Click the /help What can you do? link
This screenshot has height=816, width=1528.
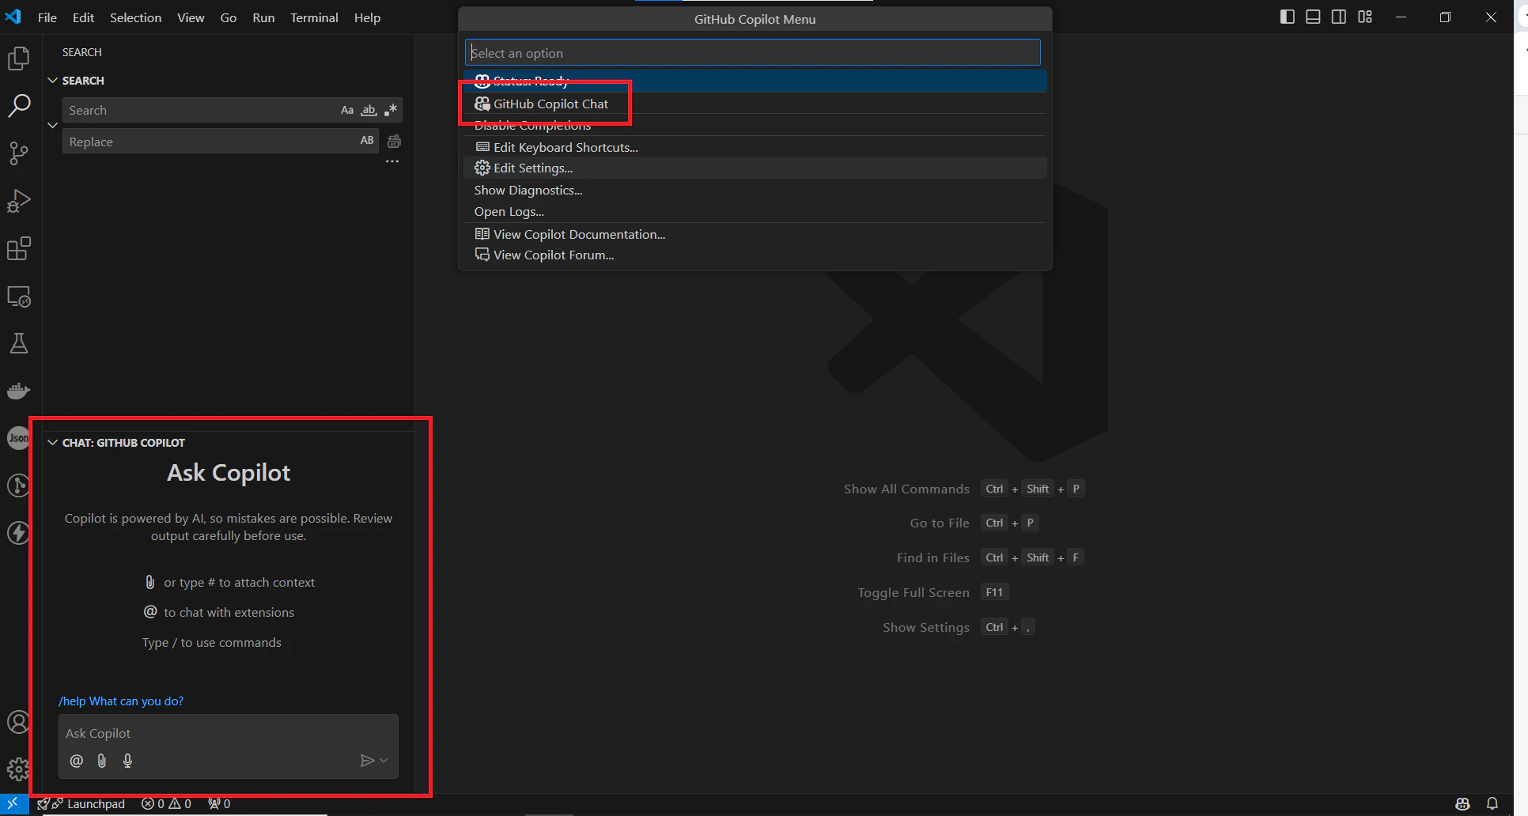(121, 701)
